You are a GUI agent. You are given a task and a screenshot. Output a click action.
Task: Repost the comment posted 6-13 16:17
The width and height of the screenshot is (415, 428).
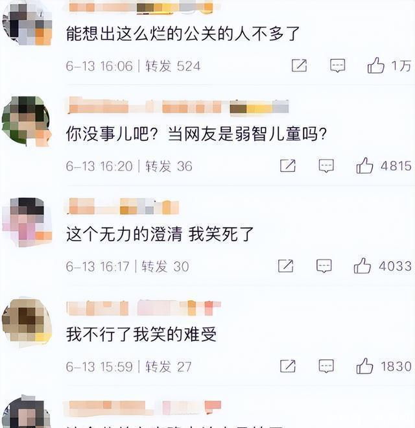[x=285, y=266]
